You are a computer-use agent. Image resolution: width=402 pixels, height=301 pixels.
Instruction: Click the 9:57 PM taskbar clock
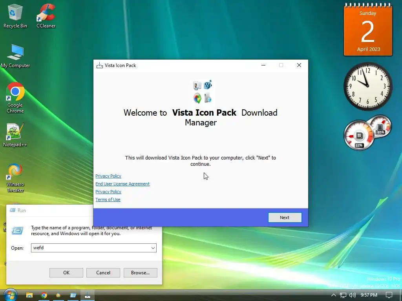pyautogui.click(x=369, y=295)
